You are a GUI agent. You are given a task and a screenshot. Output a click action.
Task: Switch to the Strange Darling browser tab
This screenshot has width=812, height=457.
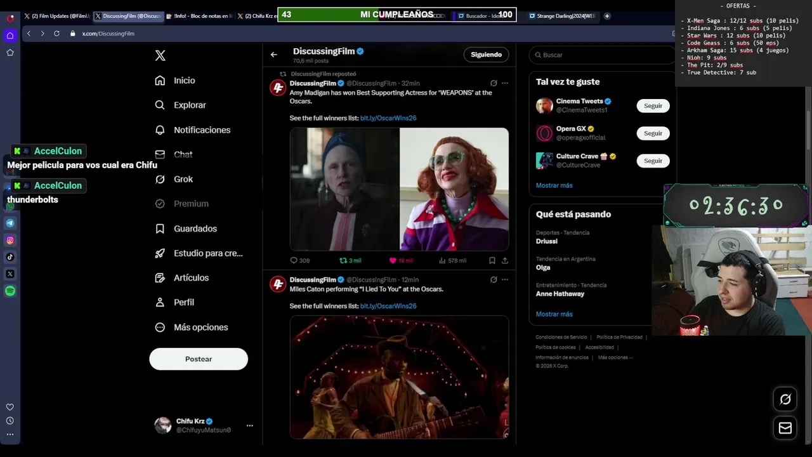click(x=562, y=16)
